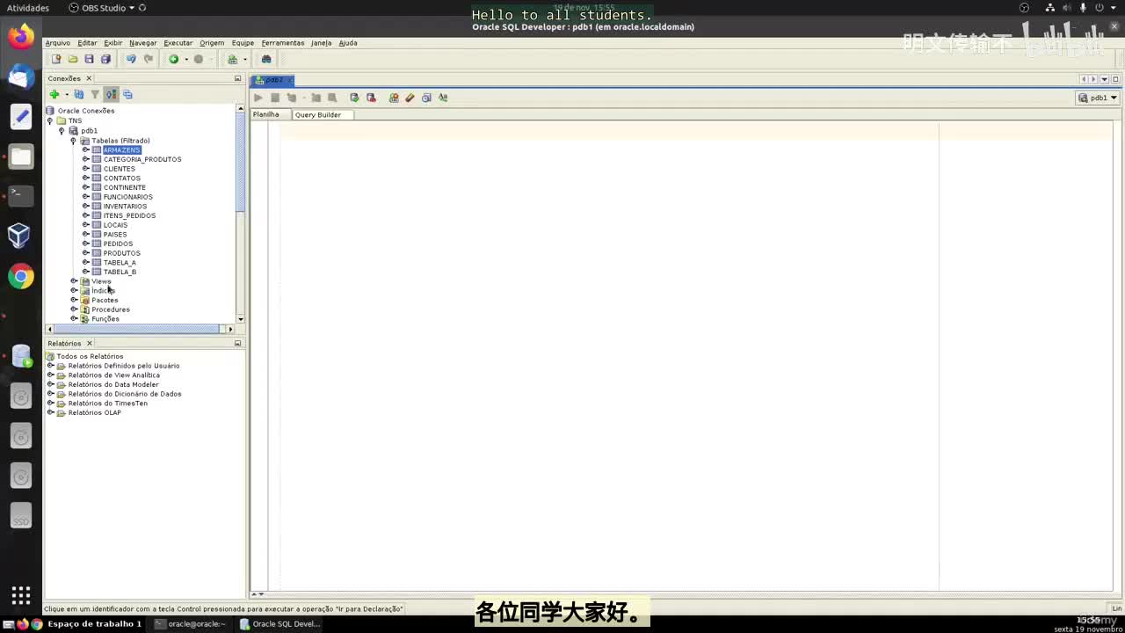This screenshot has width=1125, height=633.
Task: Expand the PRODUTOS table node
Action: (85, 253)
